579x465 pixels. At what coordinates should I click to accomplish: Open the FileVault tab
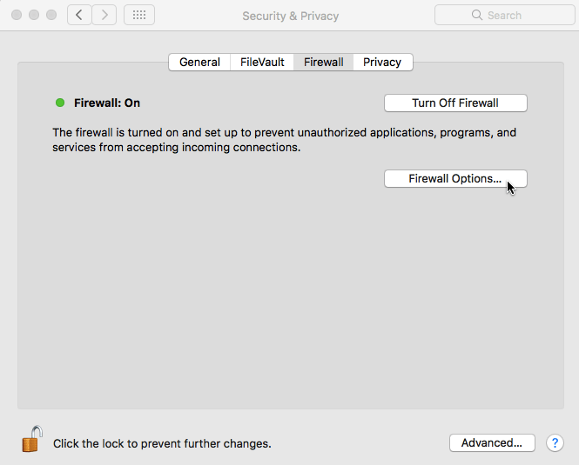pyautogui.click(x=262, y=62)
